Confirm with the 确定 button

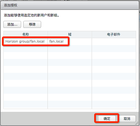coord(107,119)
